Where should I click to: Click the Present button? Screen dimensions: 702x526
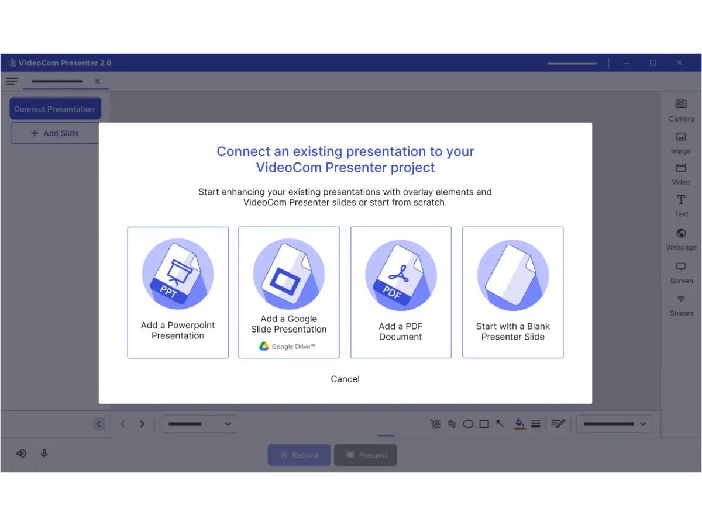[366, 455]
